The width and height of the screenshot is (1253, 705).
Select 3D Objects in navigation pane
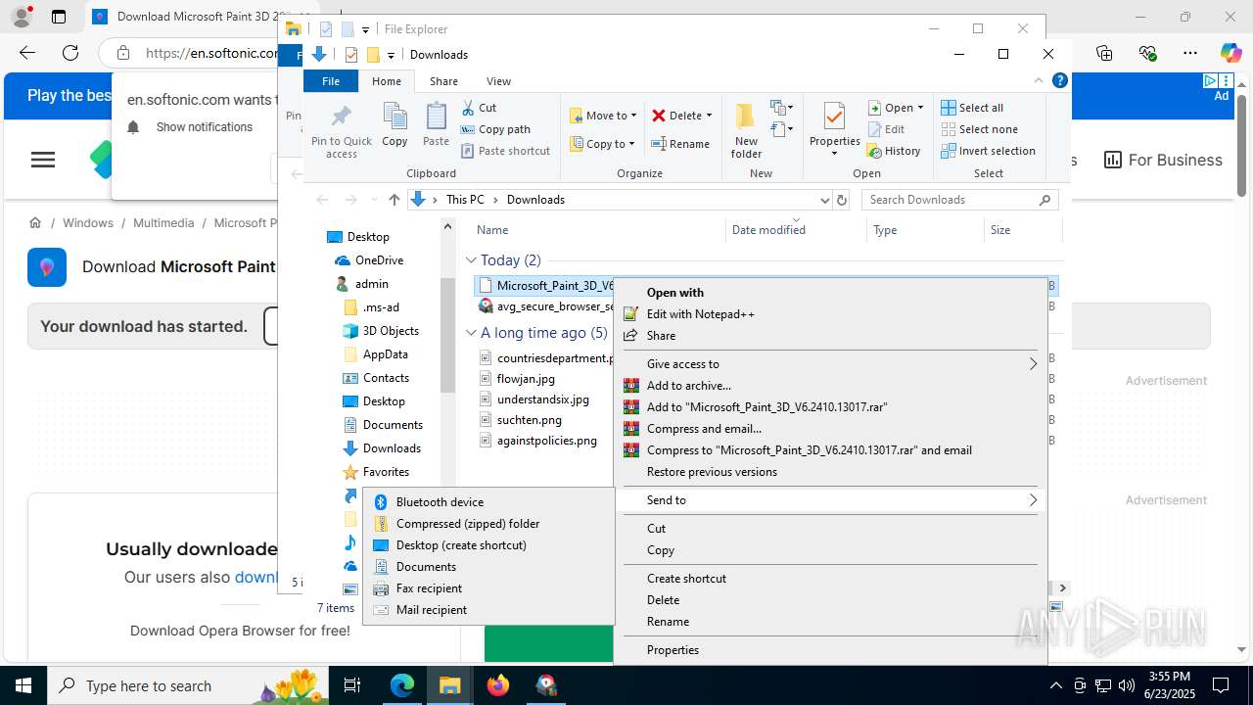[x=391, y=331]
